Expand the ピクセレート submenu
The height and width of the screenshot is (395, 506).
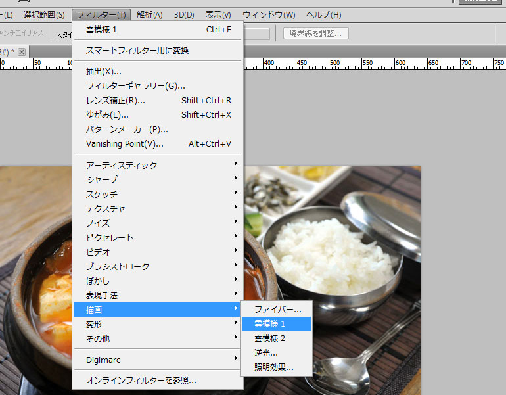158,237
